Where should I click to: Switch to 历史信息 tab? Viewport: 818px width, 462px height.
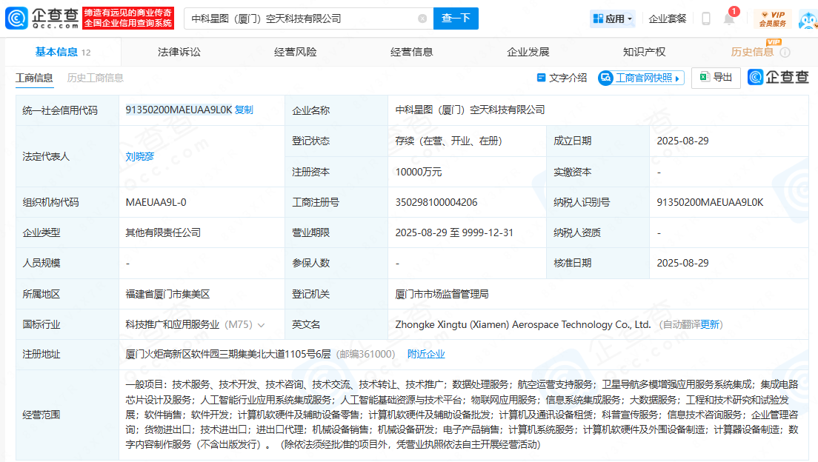point(752,52)
